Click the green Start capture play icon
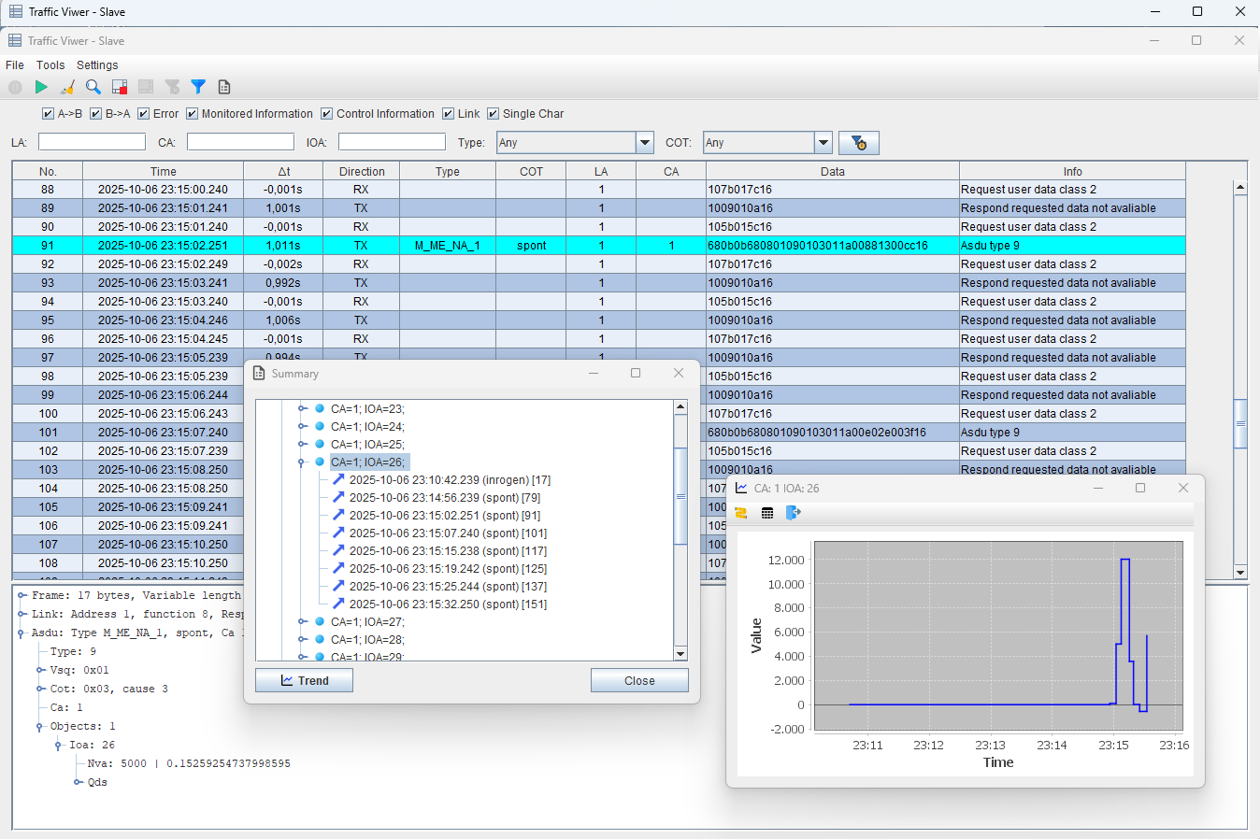 (x=41, y=87)
